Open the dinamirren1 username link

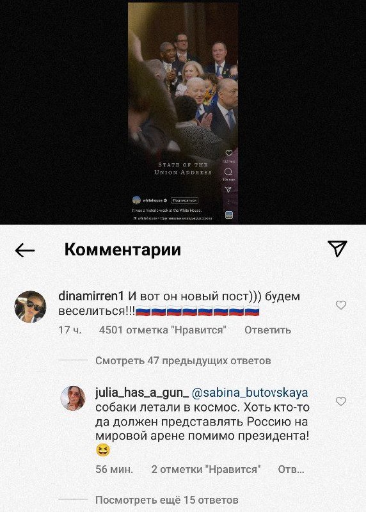(x=91, y=296)
